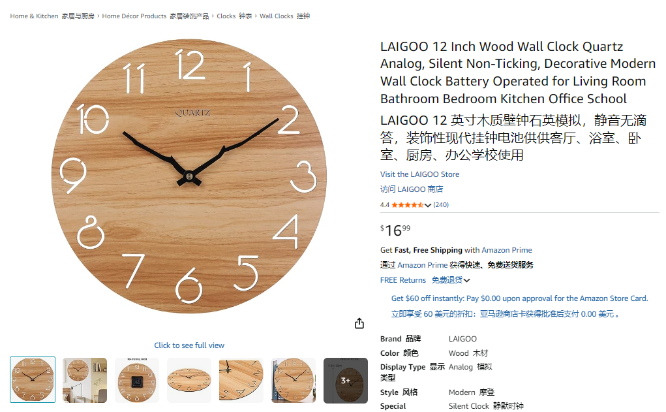Open the 3+ more images thumbnail
This screenshot has width=666, height=412.
[x=346, y=380]
